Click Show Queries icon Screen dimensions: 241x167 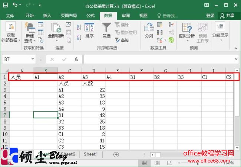[40, 25]
